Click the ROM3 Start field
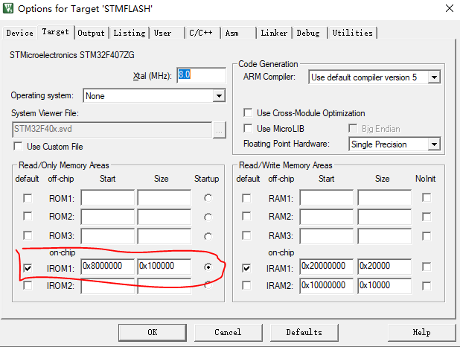460x347 pixels. pos(108,236)
